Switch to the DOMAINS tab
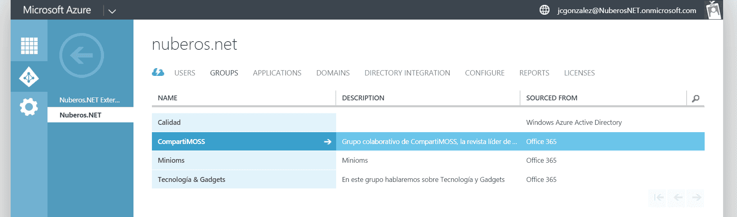The image size is (737, 217). 333,73
